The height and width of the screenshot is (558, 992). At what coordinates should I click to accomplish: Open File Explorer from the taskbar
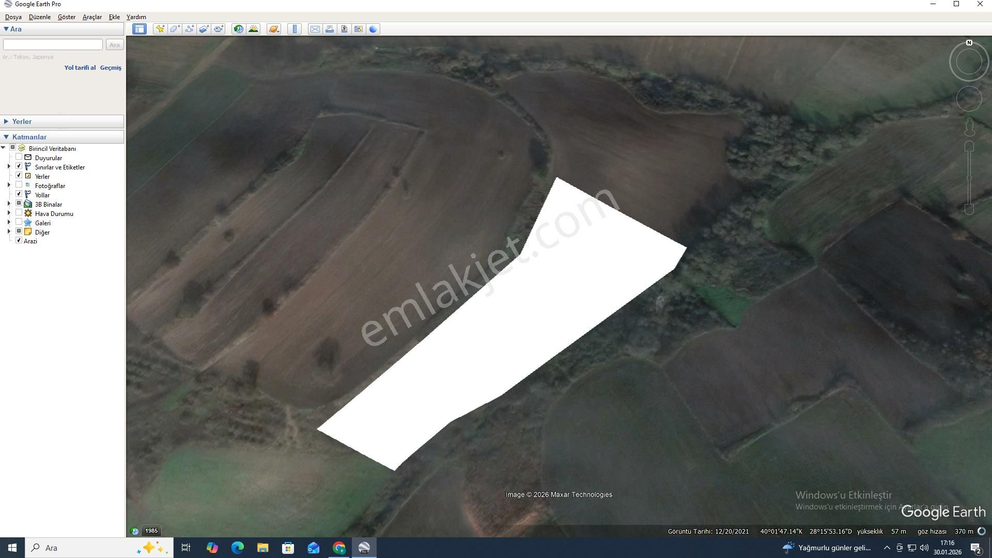click(x=262, y=548)
